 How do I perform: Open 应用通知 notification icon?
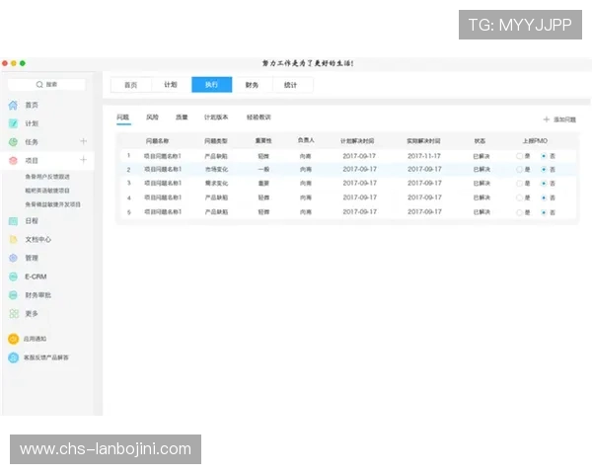click(13, 338)
